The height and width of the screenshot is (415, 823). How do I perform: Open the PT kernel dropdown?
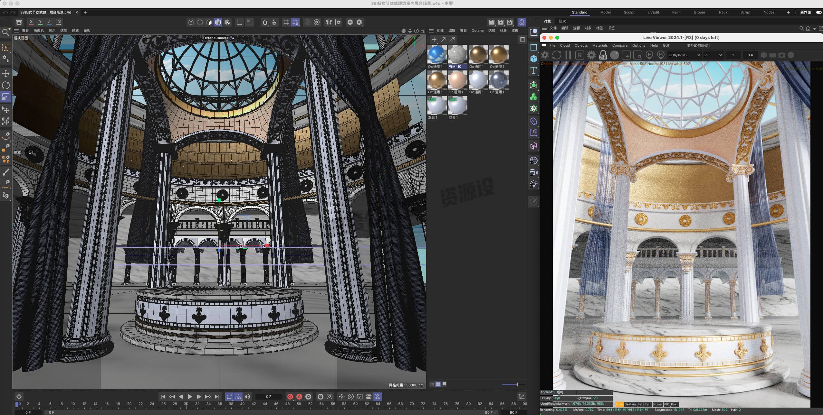tap(713, 55)
